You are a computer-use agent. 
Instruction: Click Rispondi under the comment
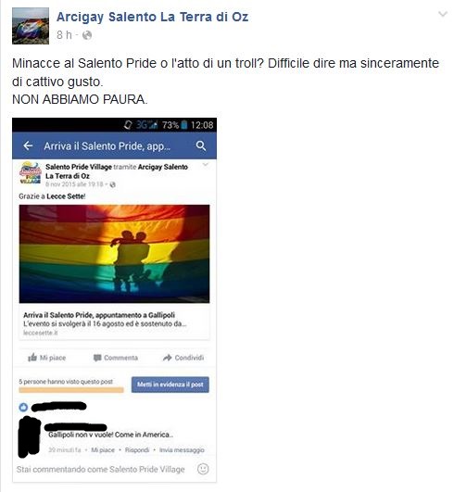tap(137, 450)
